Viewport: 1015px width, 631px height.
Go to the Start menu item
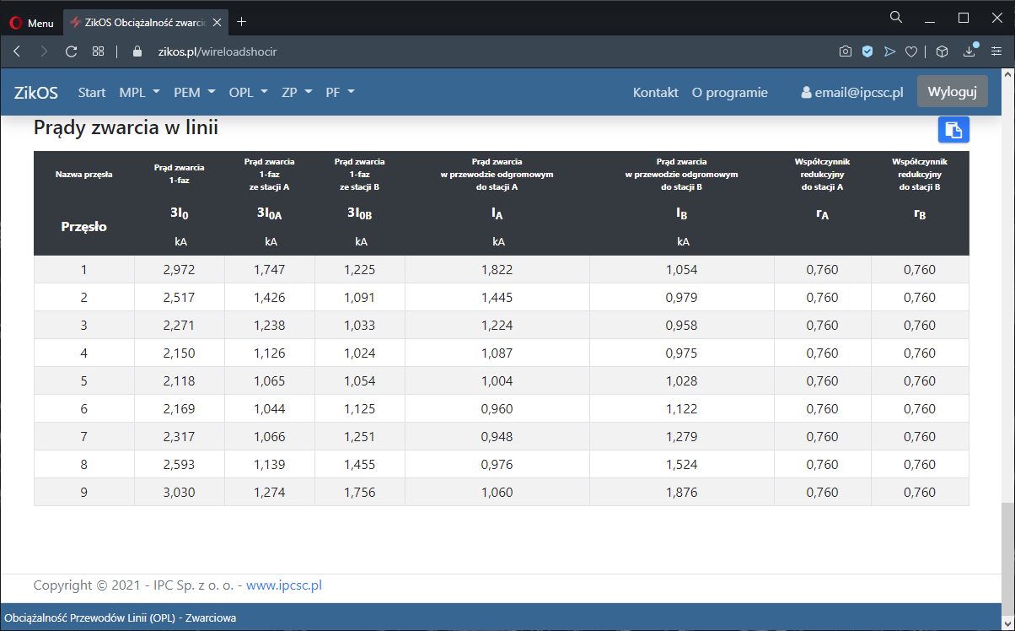pos(92,92)
